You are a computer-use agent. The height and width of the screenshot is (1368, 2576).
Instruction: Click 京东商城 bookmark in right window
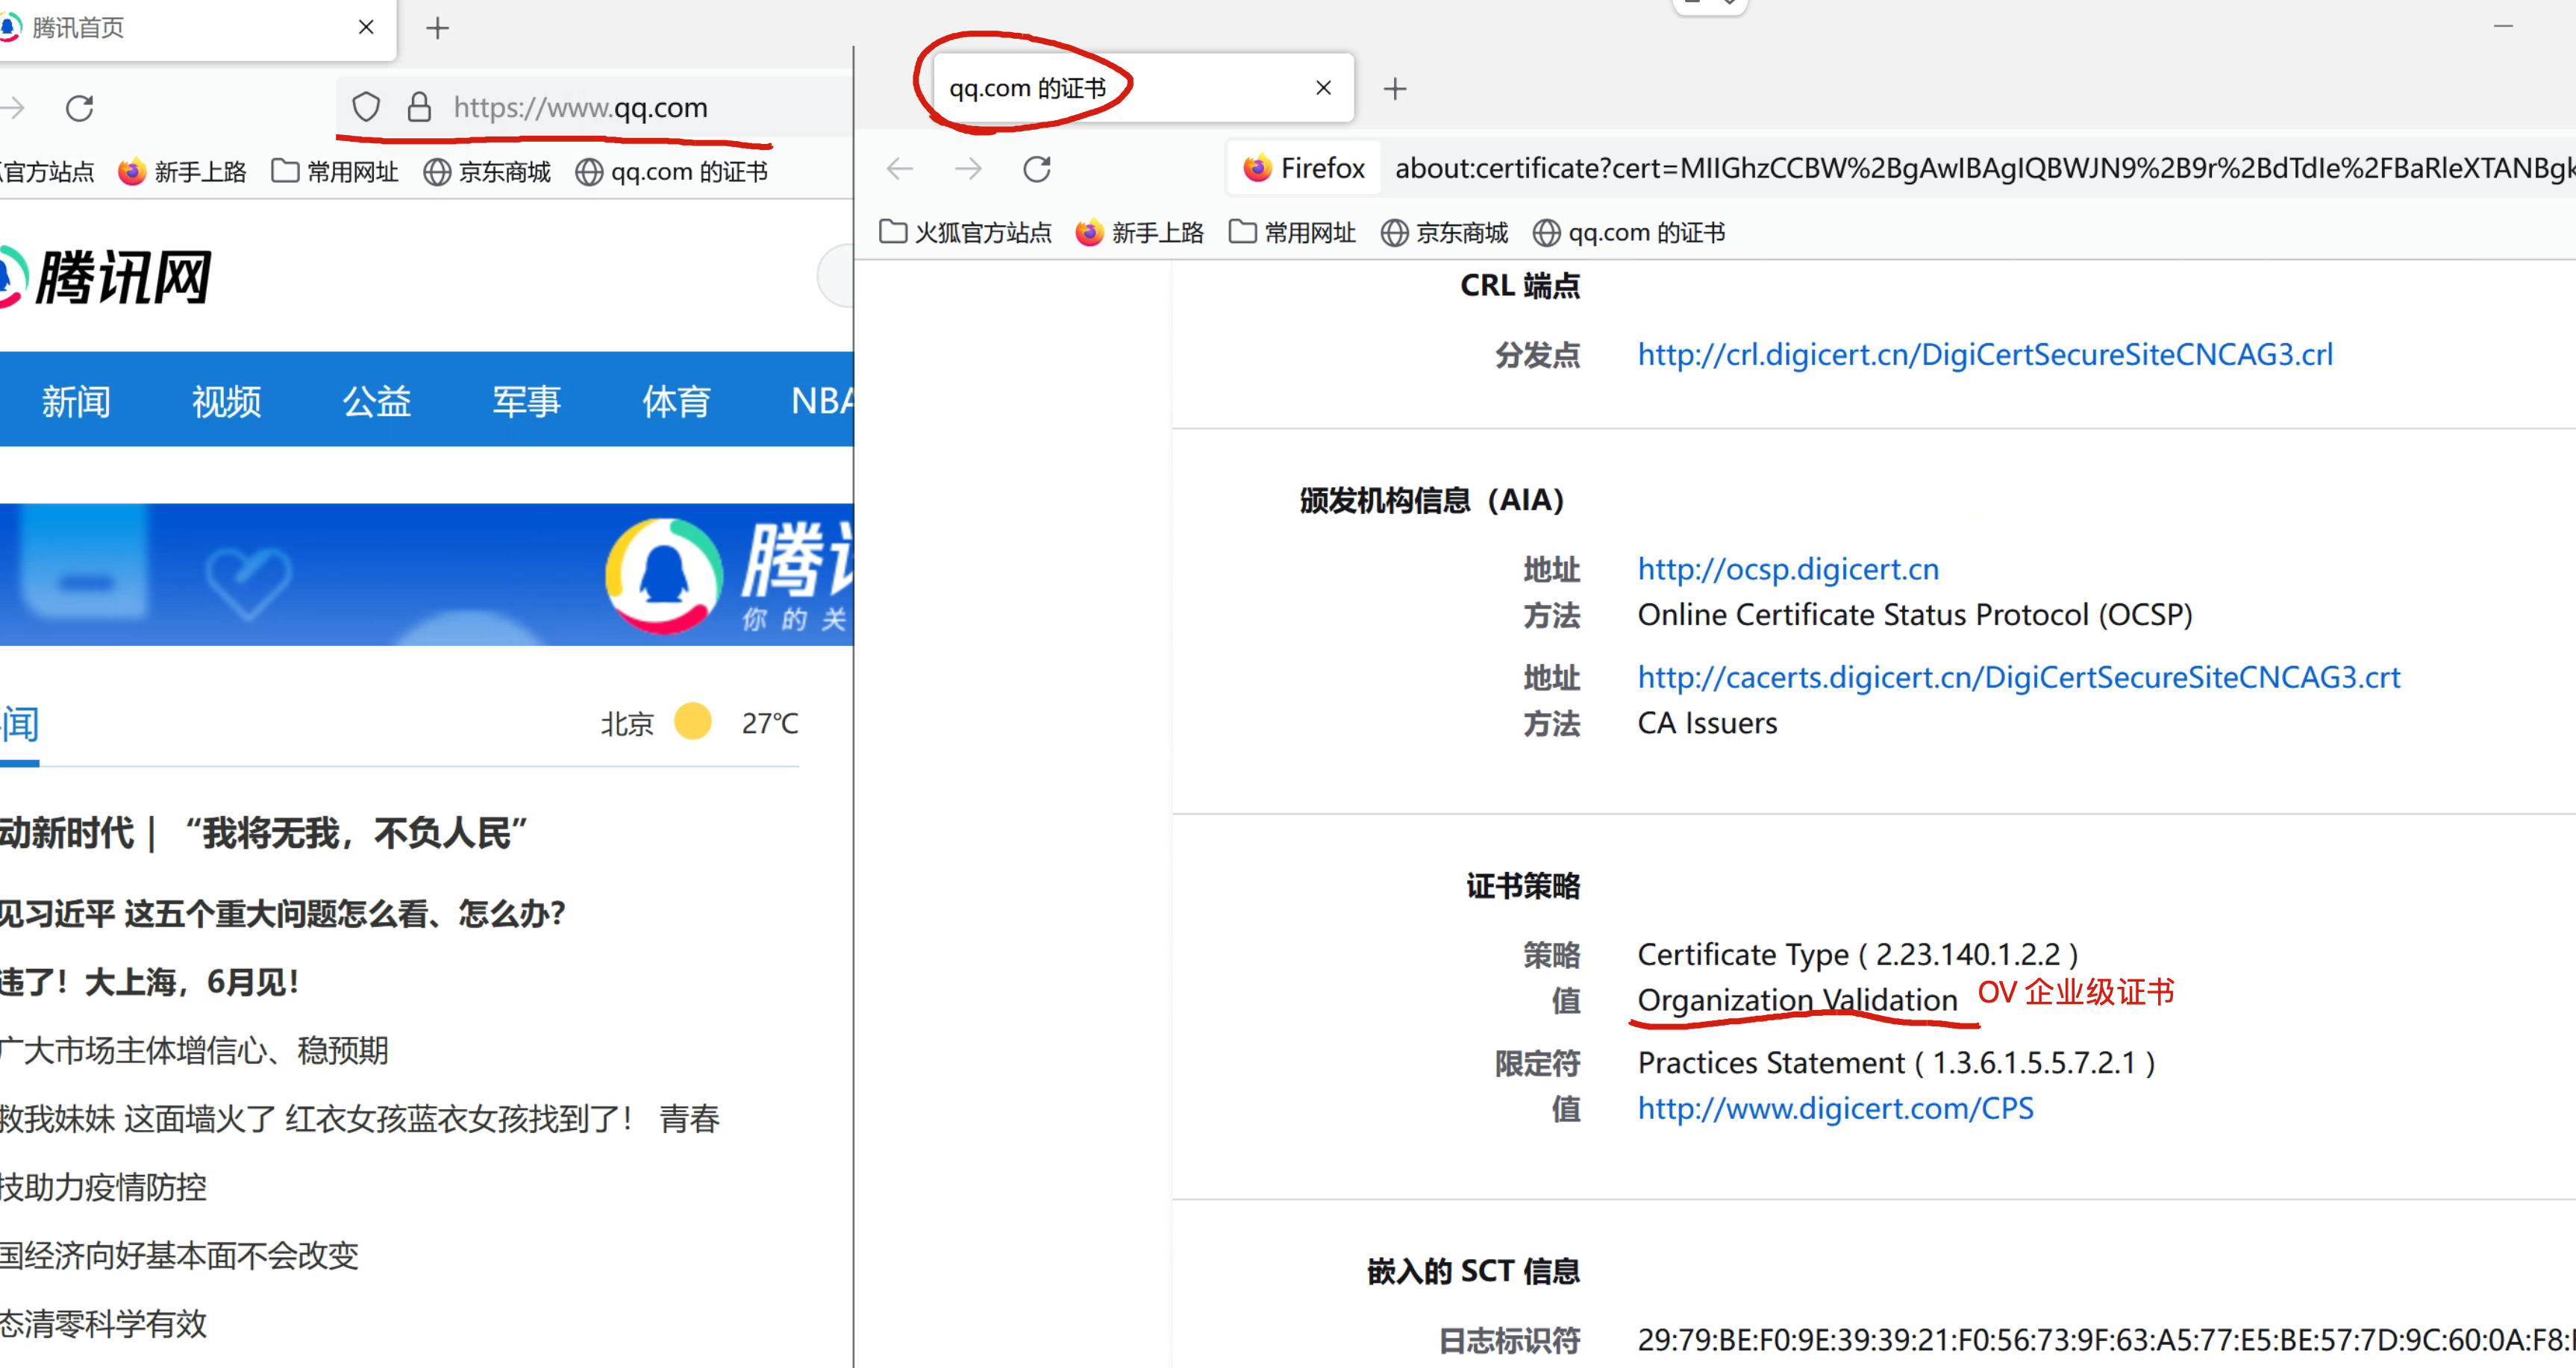[x=1444, y=233]
